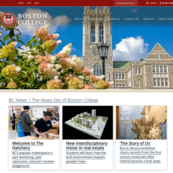Click the 'Students will learn how' description

point(86,157)
